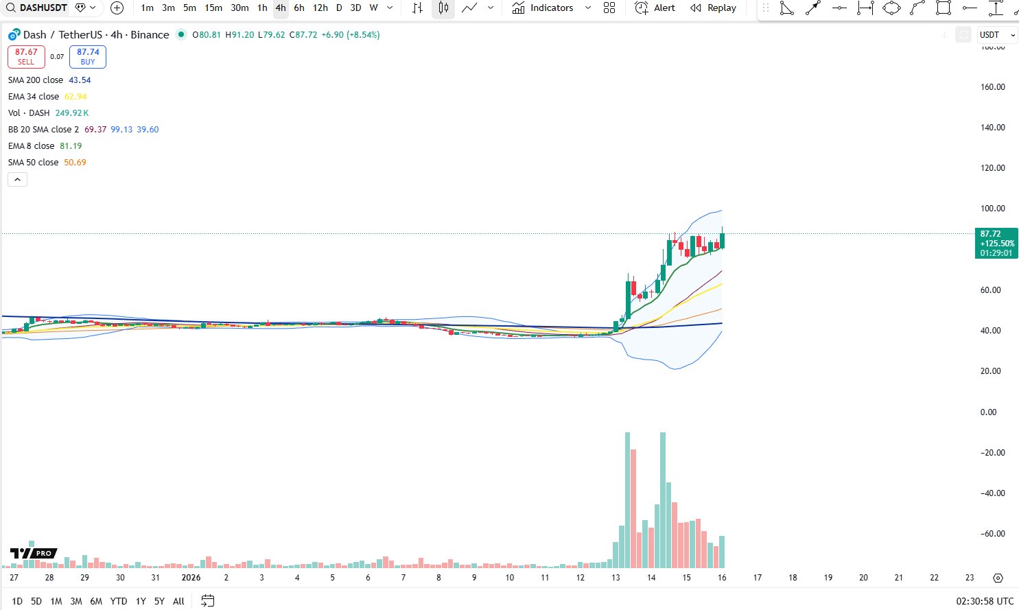Select the 6h timeframe
Screen dimensions: 1019x610
[x=299, y=8]
